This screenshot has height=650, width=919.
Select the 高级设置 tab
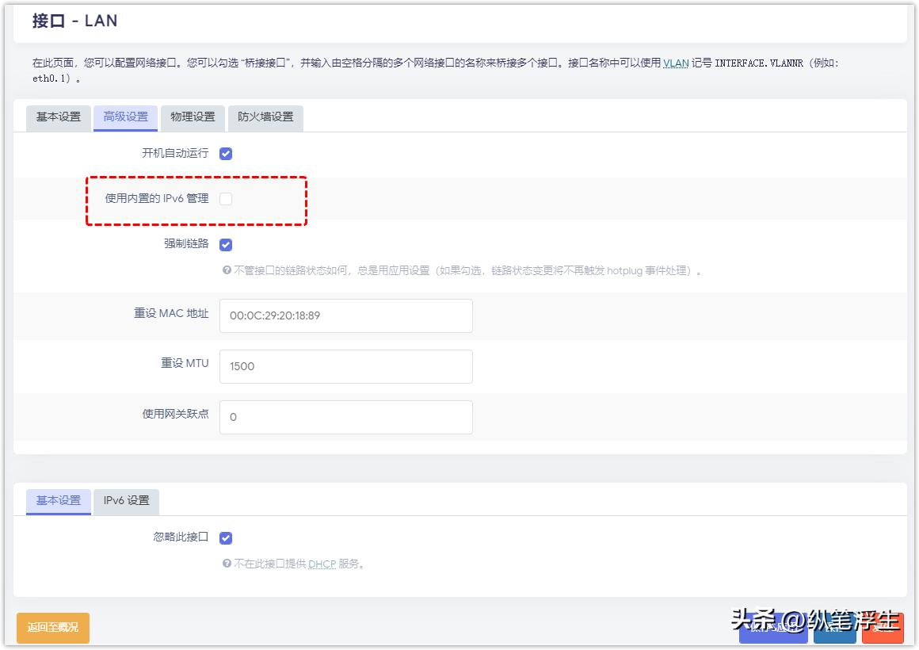[x=124, y=117]
